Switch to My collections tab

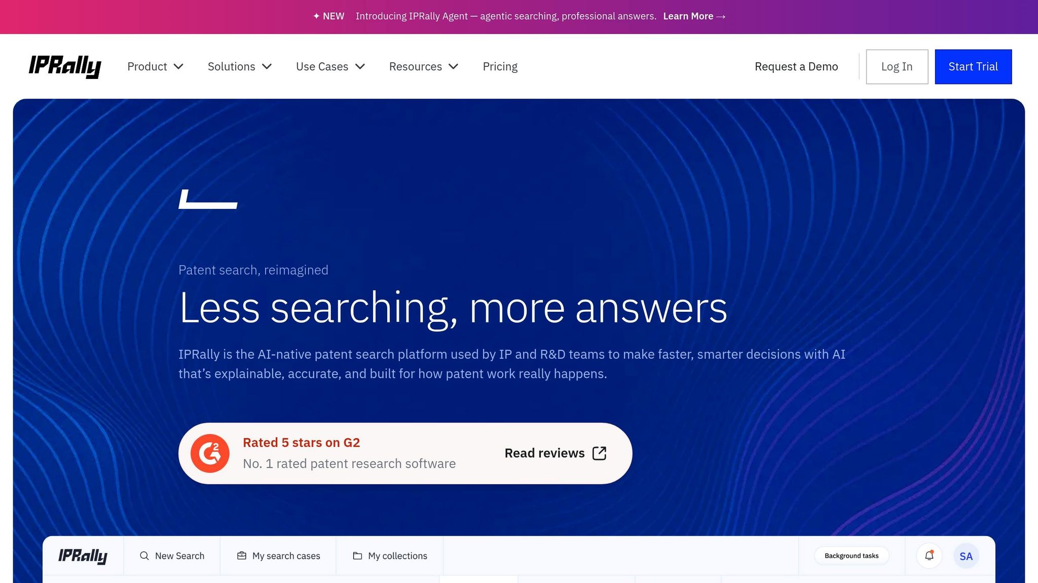pos(390,556)
